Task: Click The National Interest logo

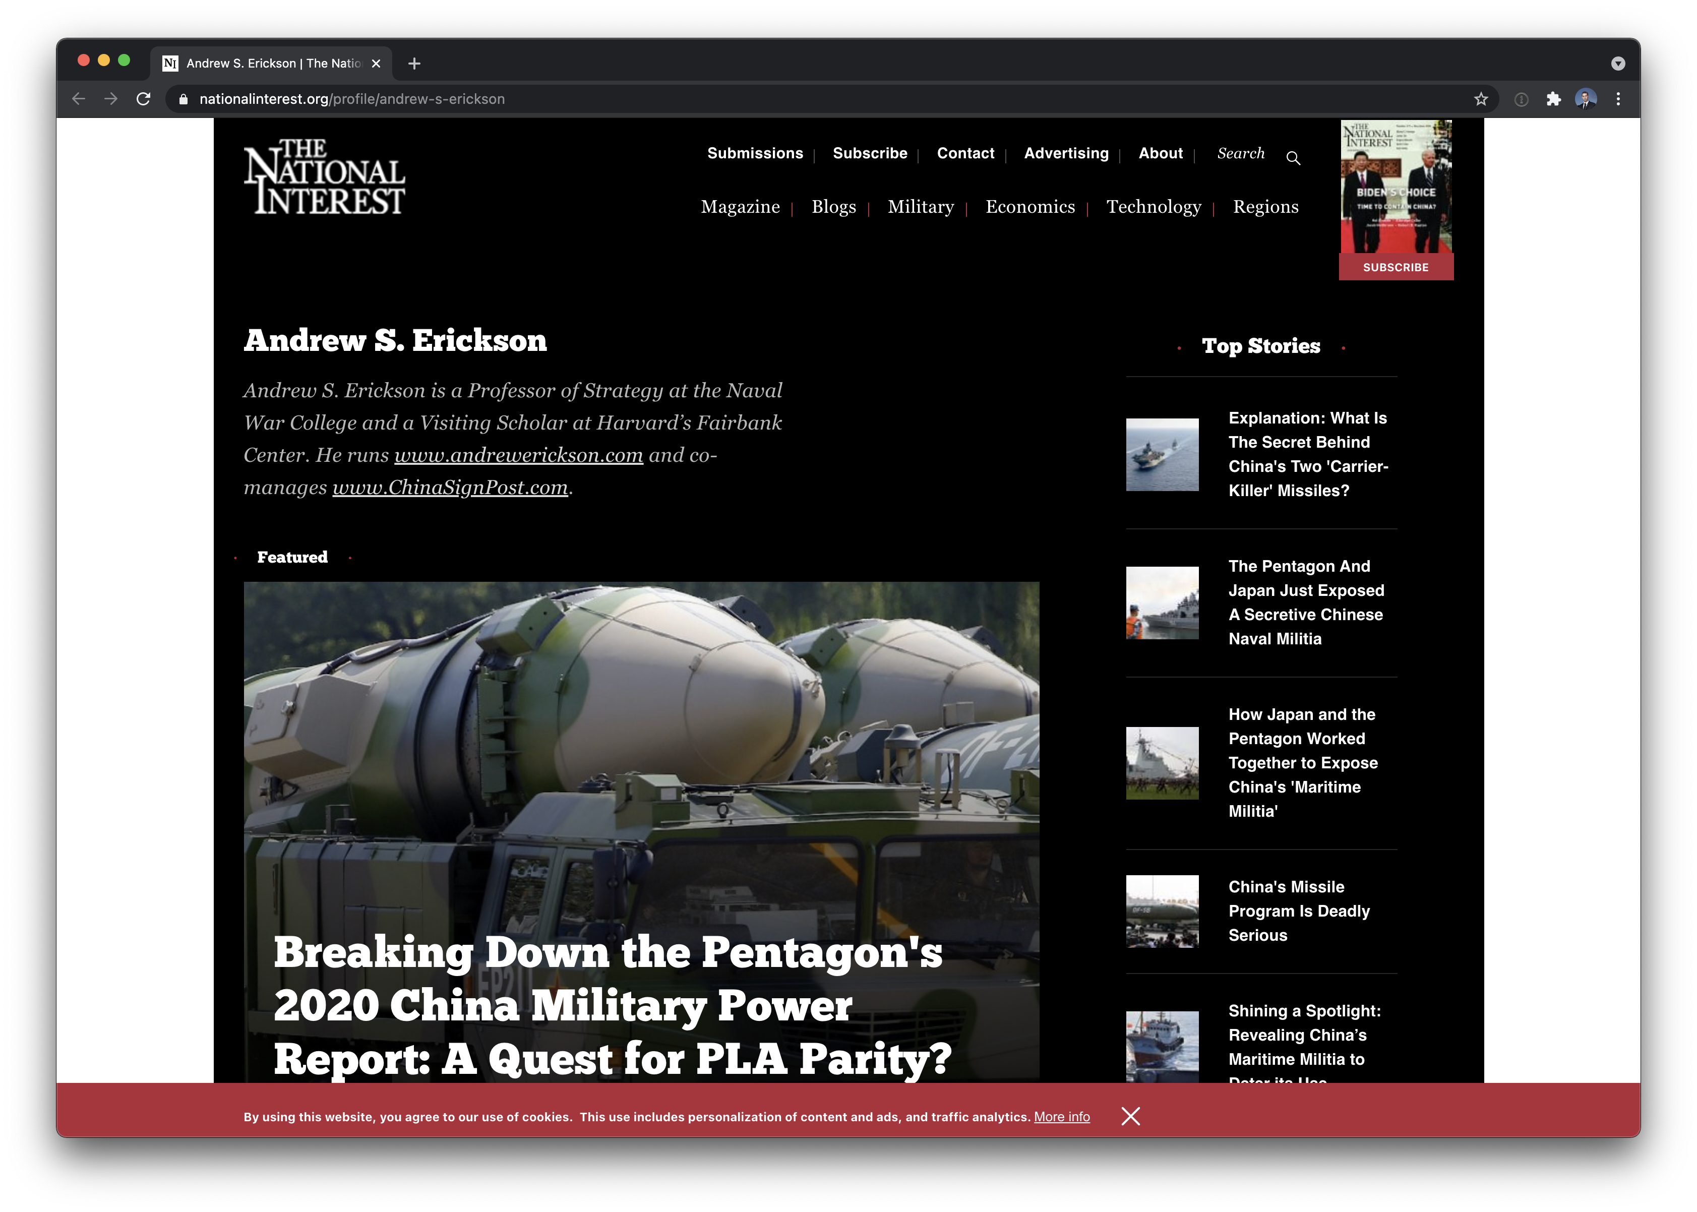Action: 325,177
